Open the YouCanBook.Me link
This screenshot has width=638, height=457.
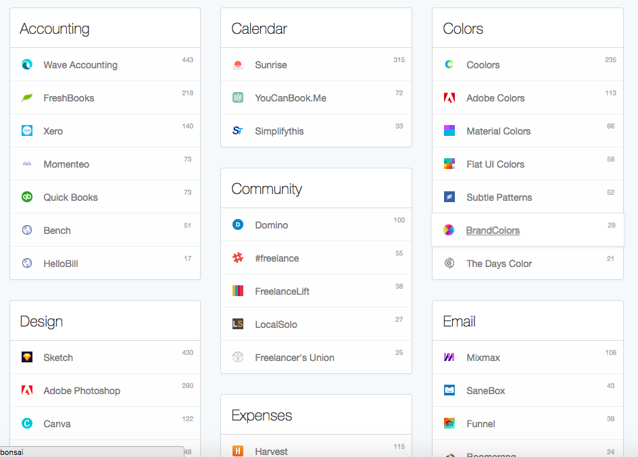tap(291, 98)
